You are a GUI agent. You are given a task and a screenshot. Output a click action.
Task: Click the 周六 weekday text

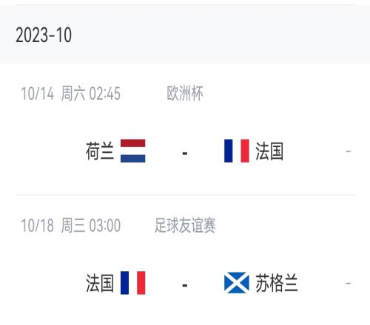click(x=73, y=93)
